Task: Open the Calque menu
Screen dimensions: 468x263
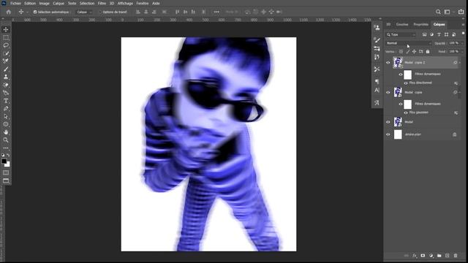Action: pyautogui.click(x=58, y=3)
